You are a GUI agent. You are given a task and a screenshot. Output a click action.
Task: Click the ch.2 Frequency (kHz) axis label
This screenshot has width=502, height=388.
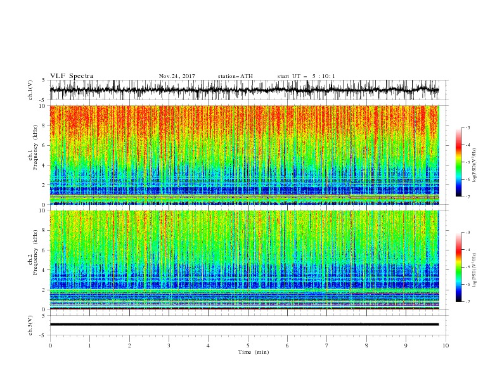click(33, 252)
